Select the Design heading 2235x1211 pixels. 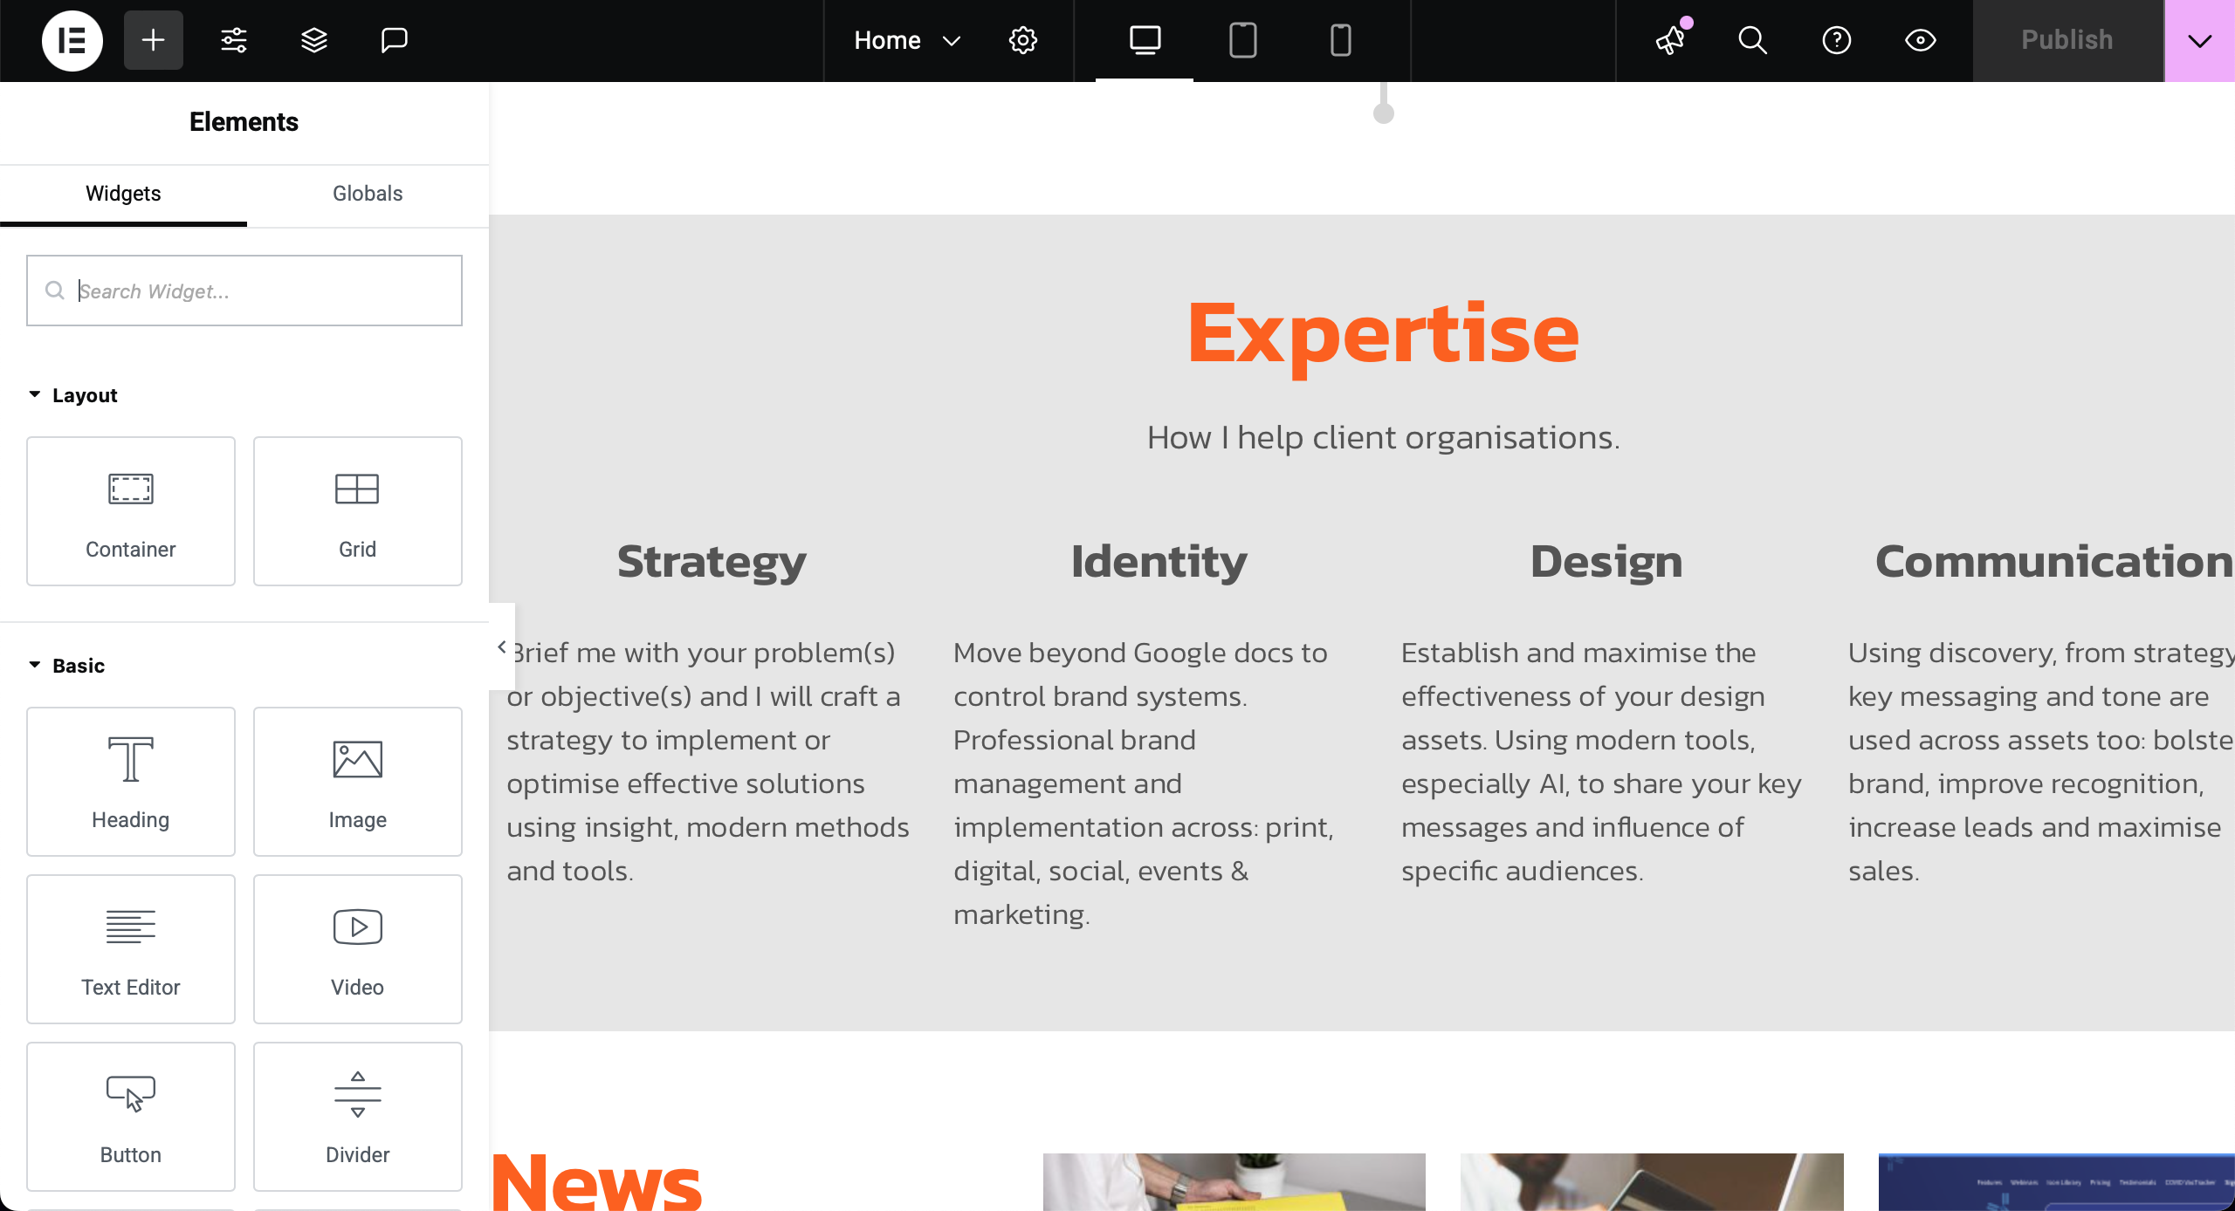[x=1606, y=561]
